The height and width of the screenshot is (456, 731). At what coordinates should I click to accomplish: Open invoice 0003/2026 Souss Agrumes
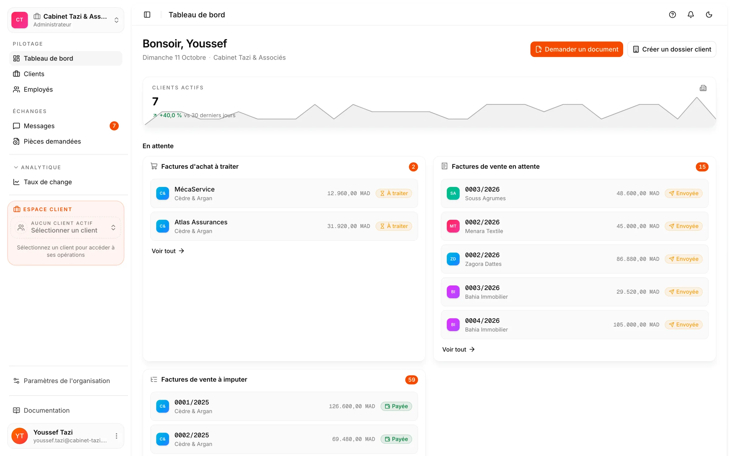click(574, 193)
